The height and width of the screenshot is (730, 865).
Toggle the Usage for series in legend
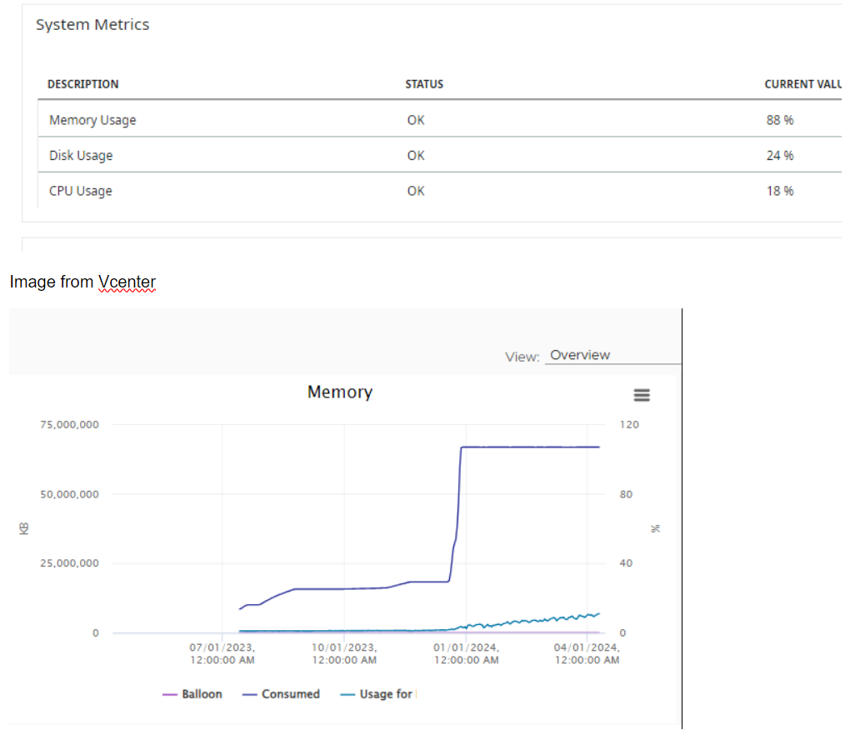coord(387,694)
